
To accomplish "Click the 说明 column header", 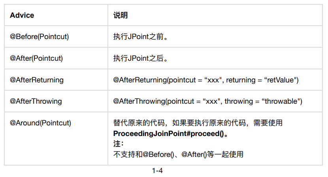I will [x=121, y=15].
